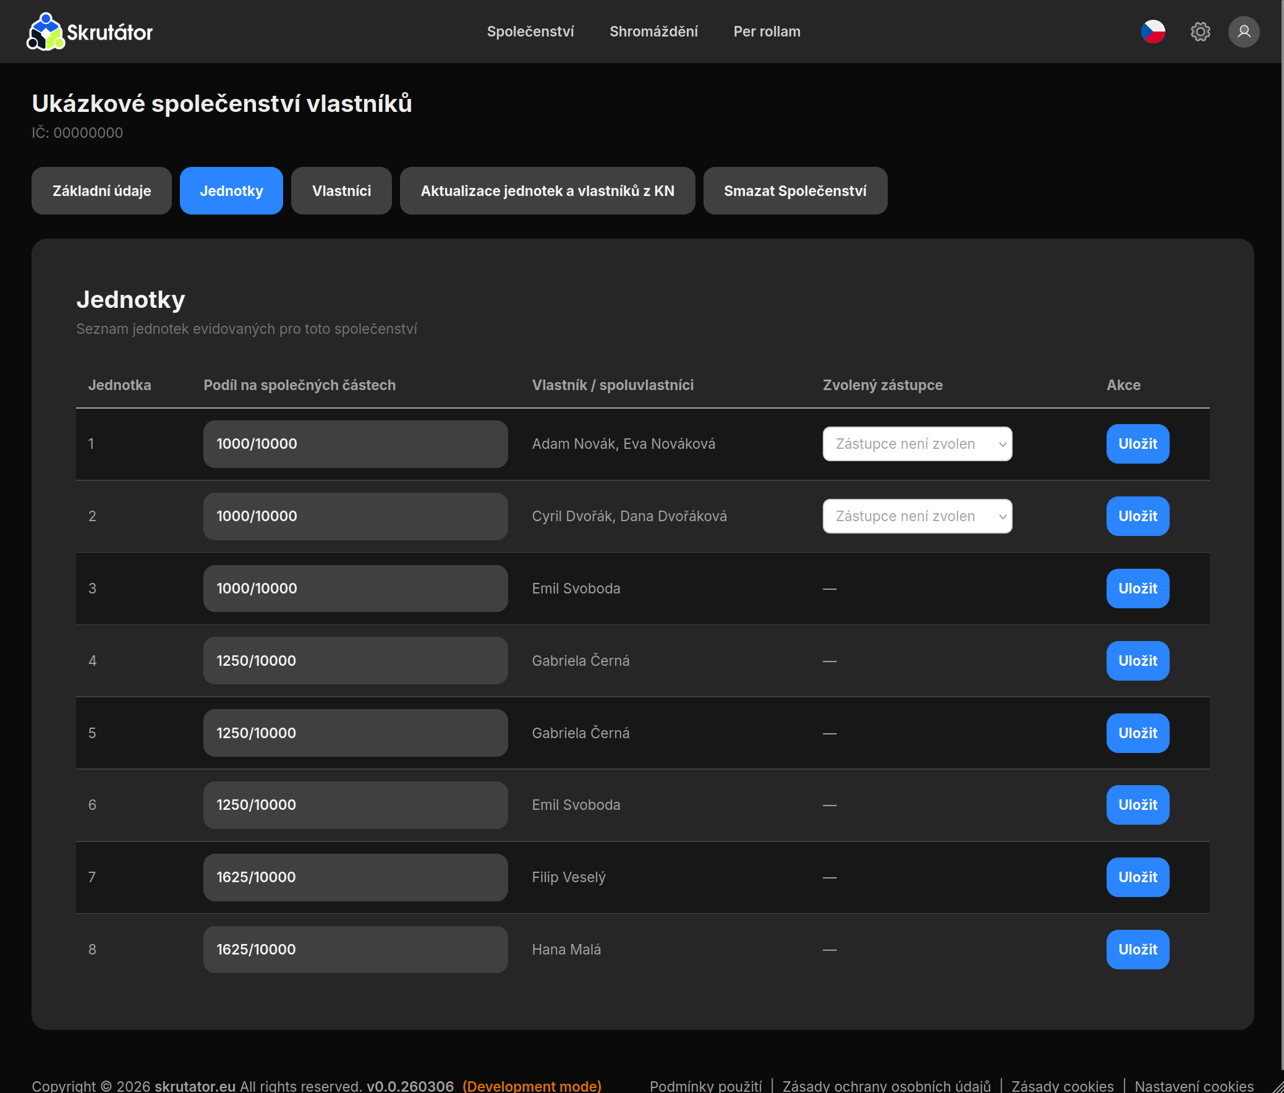Click the Smazat Společenství button

(795, 191)
